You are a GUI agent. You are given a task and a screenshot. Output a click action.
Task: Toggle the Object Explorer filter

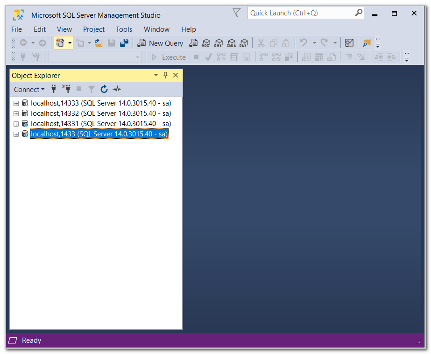click(x=91, y=89)
